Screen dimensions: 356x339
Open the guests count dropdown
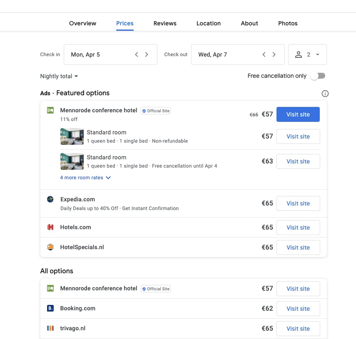307,54
